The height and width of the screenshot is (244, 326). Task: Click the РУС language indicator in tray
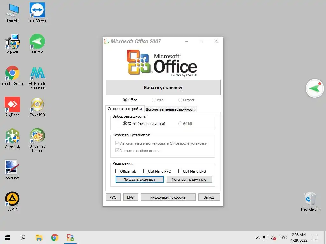click(x=283, y=238)
